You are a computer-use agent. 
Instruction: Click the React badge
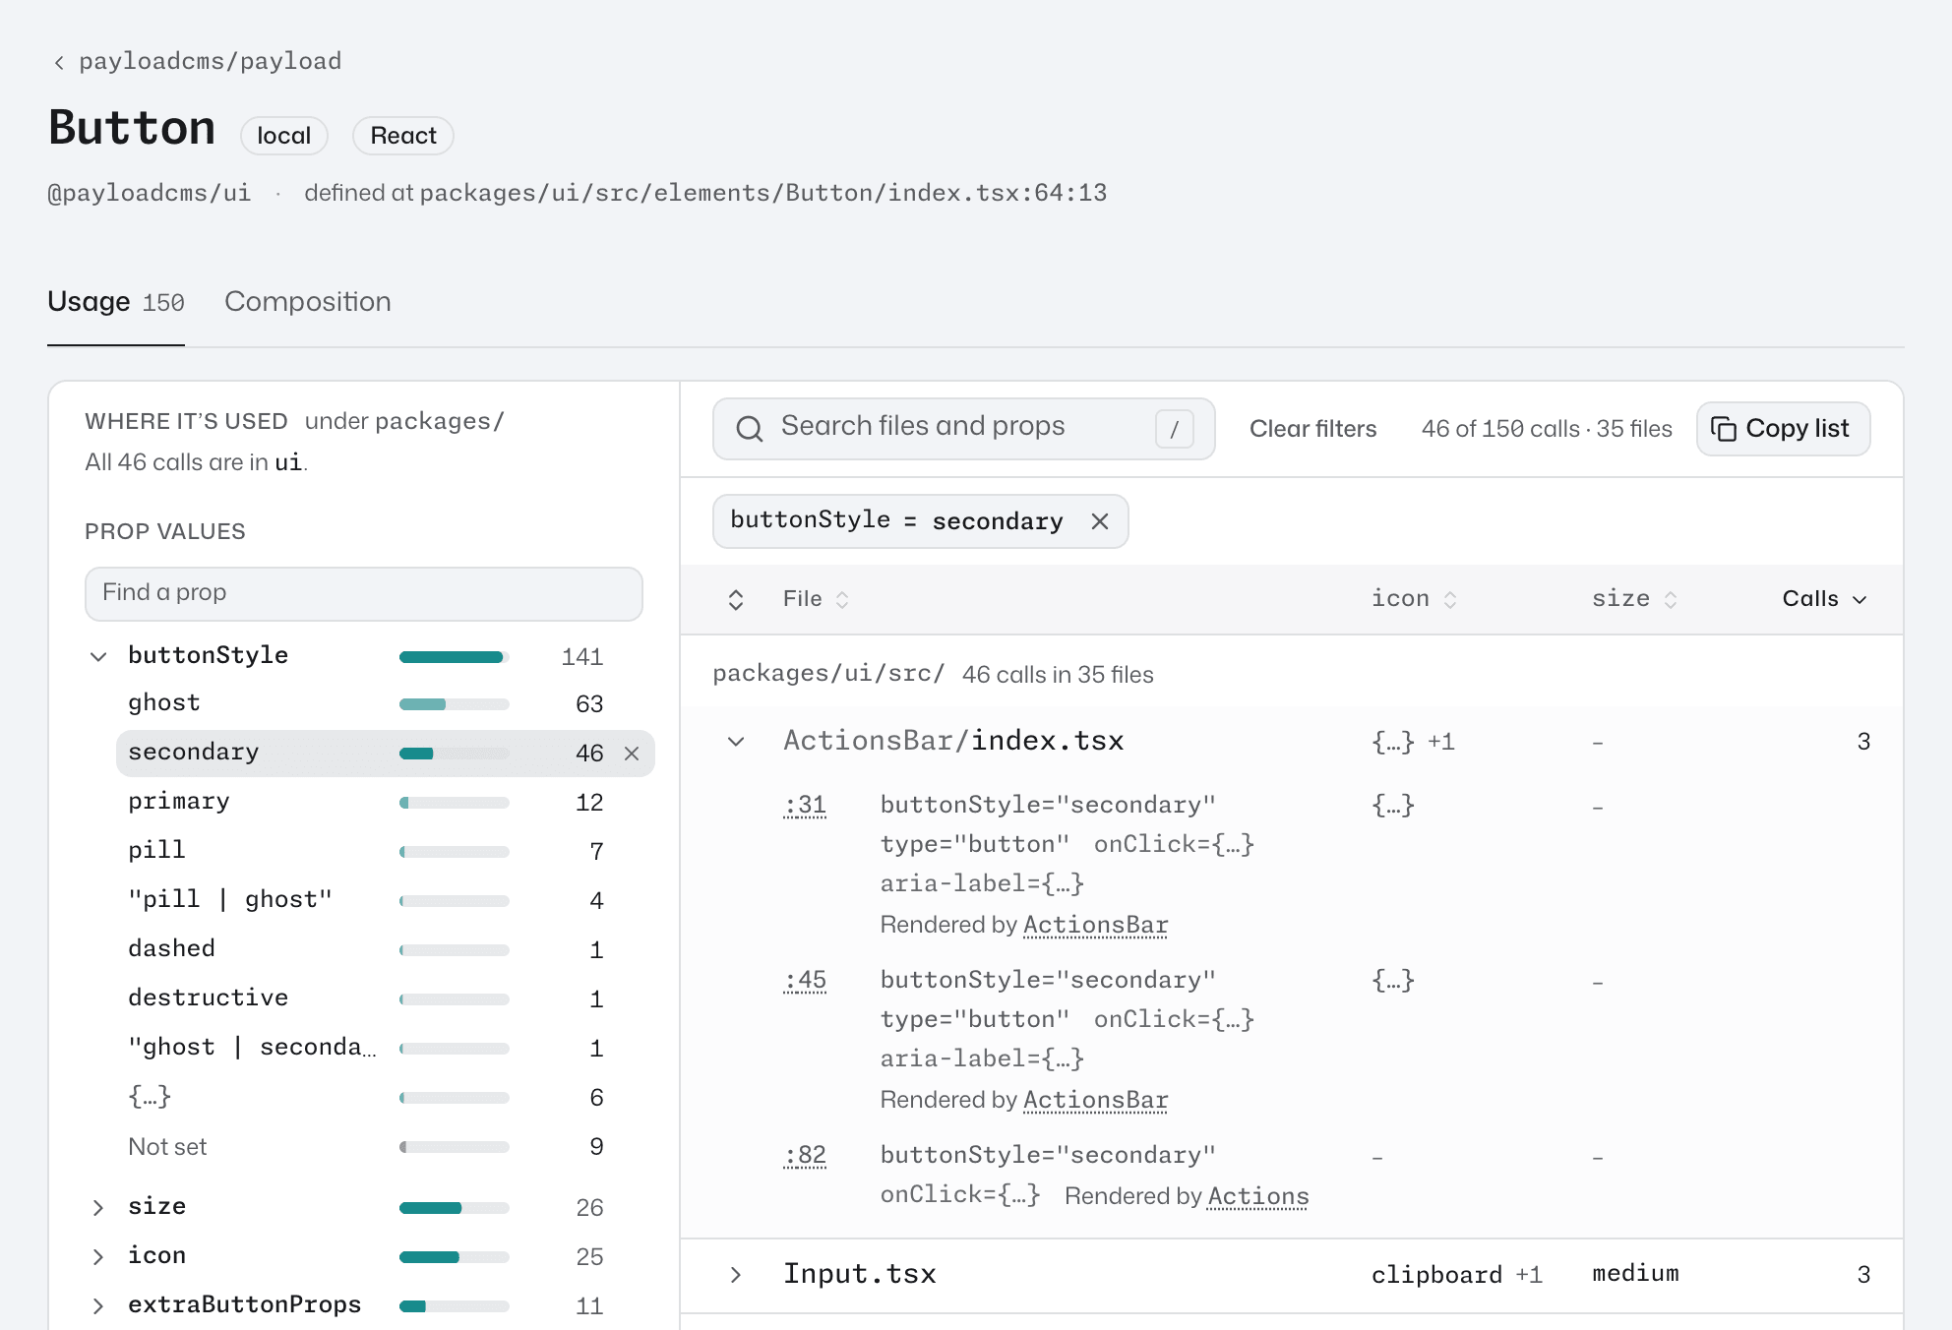click(403, 136)
